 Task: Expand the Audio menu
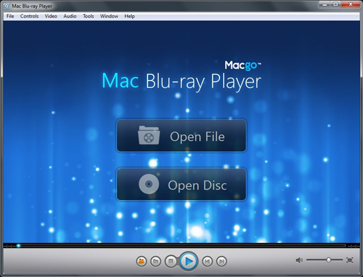point(70,16)
